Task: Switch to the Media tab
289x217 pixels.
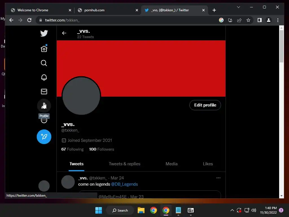Action: [171, 164]
